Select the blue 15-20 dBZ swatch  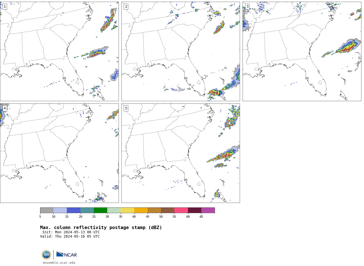pos(74,210)
